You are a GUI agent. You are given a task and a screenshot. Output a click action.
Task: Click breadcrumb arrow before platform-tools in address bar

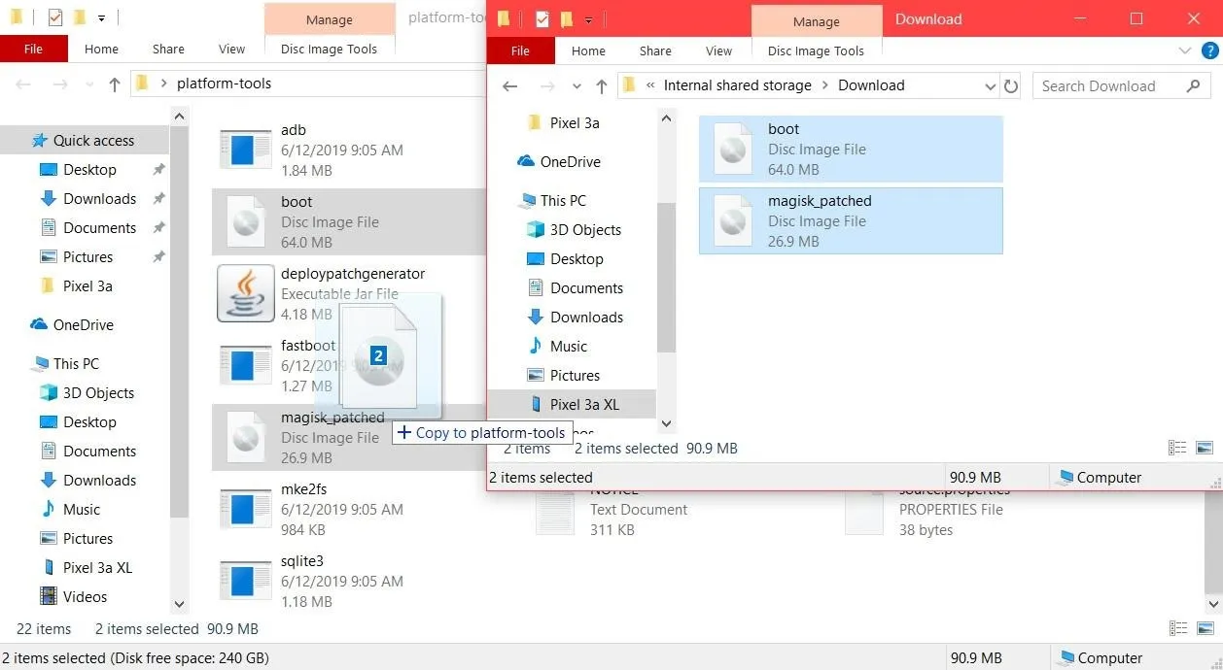pos(163,84)
